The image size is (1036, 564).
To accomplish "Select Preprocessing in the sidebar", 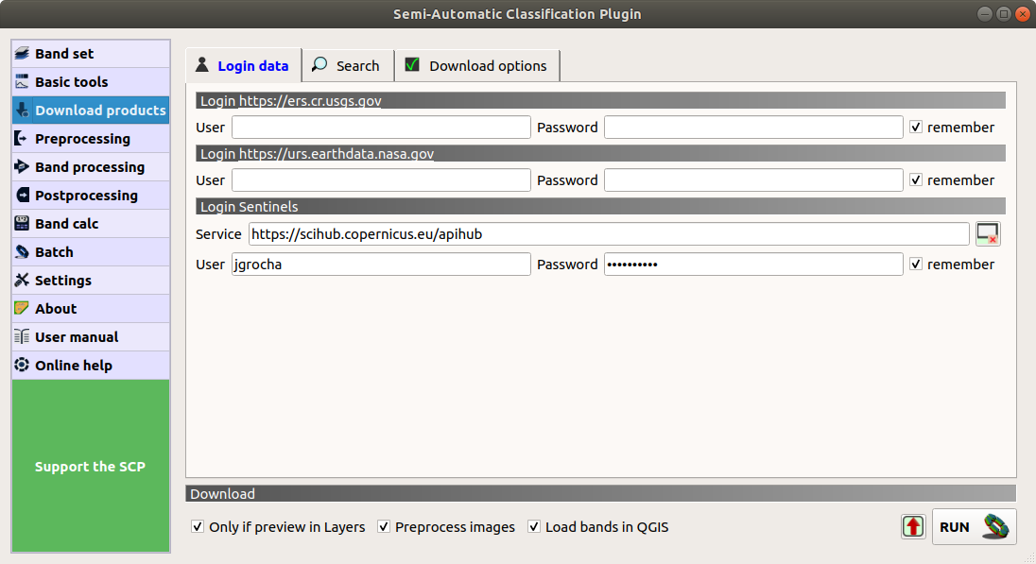I will [x=91, y=139].
